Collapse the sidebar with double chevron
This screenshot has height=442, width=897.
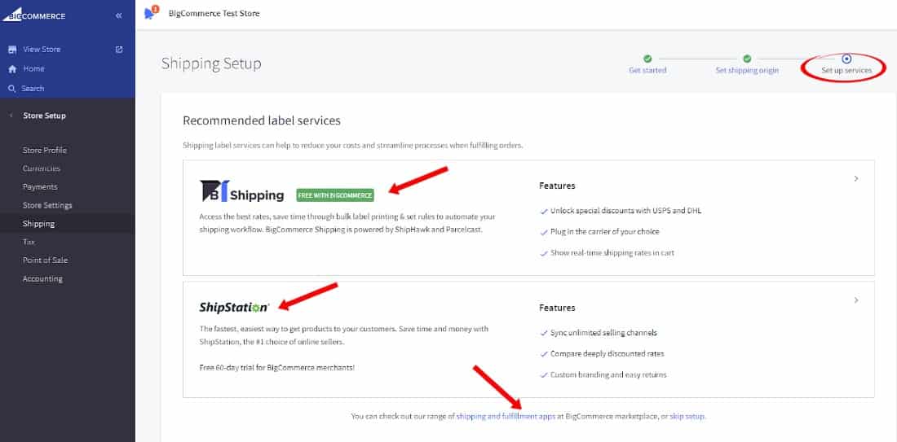[x=119, y=15]
